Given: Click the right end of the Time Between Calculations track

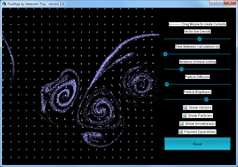Looking at the screenshot, I should (x=230, y=54).
